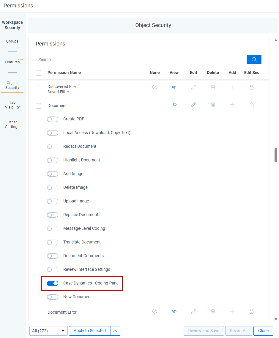Check the Discovered File Saved Filter checkbox
Screen dimensions: 279x338
38,88
